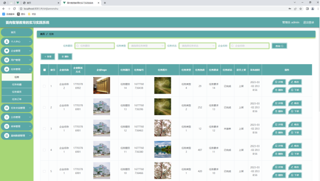
Task: Tick the checkbox for row index 3
Action: (x=44, y=129)
